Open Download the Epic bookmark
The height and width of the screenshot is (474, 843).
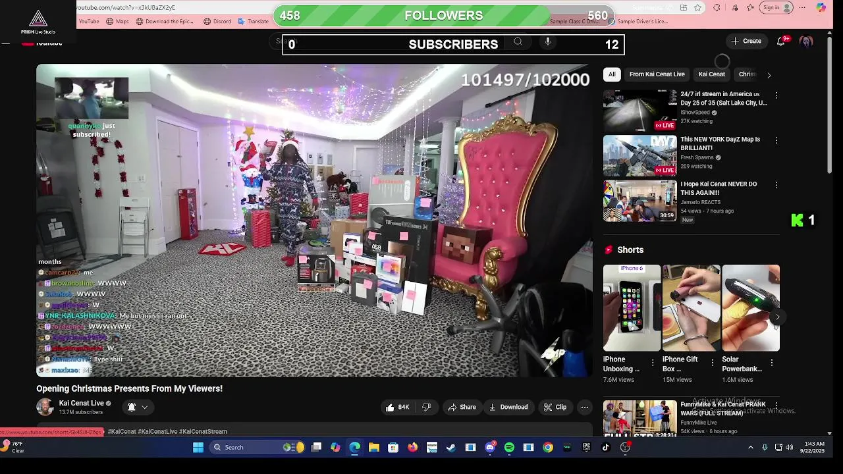tap(165, 21)
